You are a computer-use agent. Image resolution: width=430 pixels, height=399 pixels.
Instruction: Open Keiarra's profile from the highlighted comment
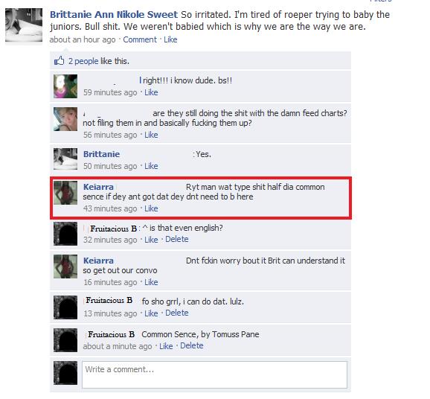98,187
